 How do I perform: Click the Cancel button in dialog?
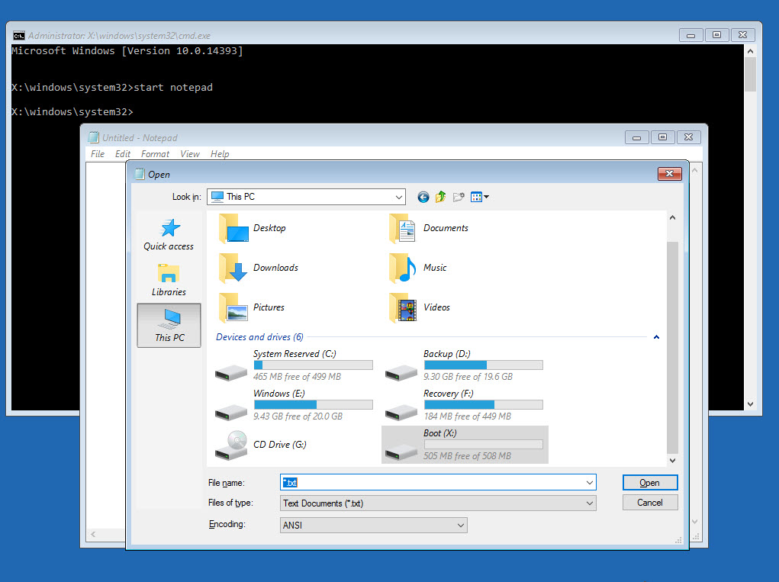pos(650,503)
